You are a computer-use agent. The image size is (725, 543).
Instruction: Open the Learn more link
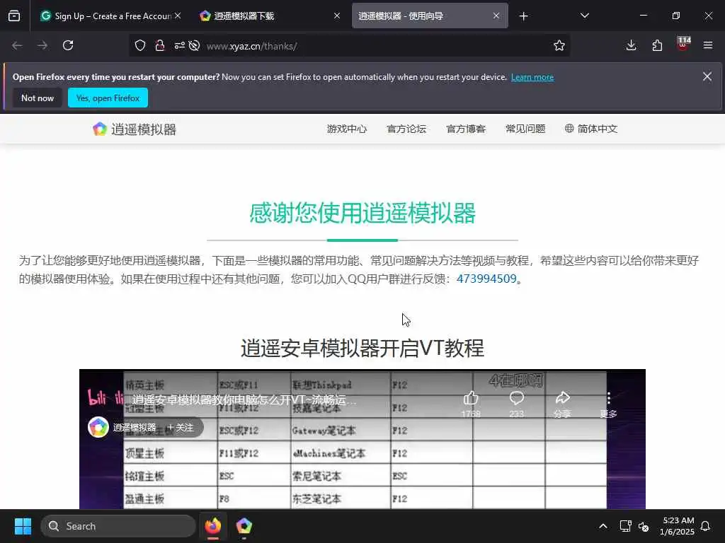[x=532, y=77]
